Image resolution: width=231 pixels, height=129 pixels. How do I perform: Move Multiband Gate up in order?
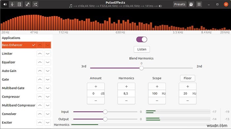point(40,88)
